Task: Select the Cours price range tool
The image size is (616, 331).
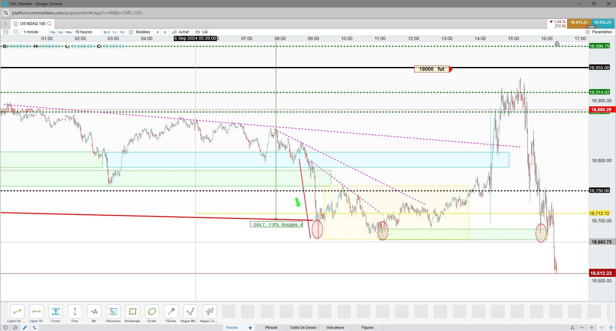Action: [x=55, y=314]
